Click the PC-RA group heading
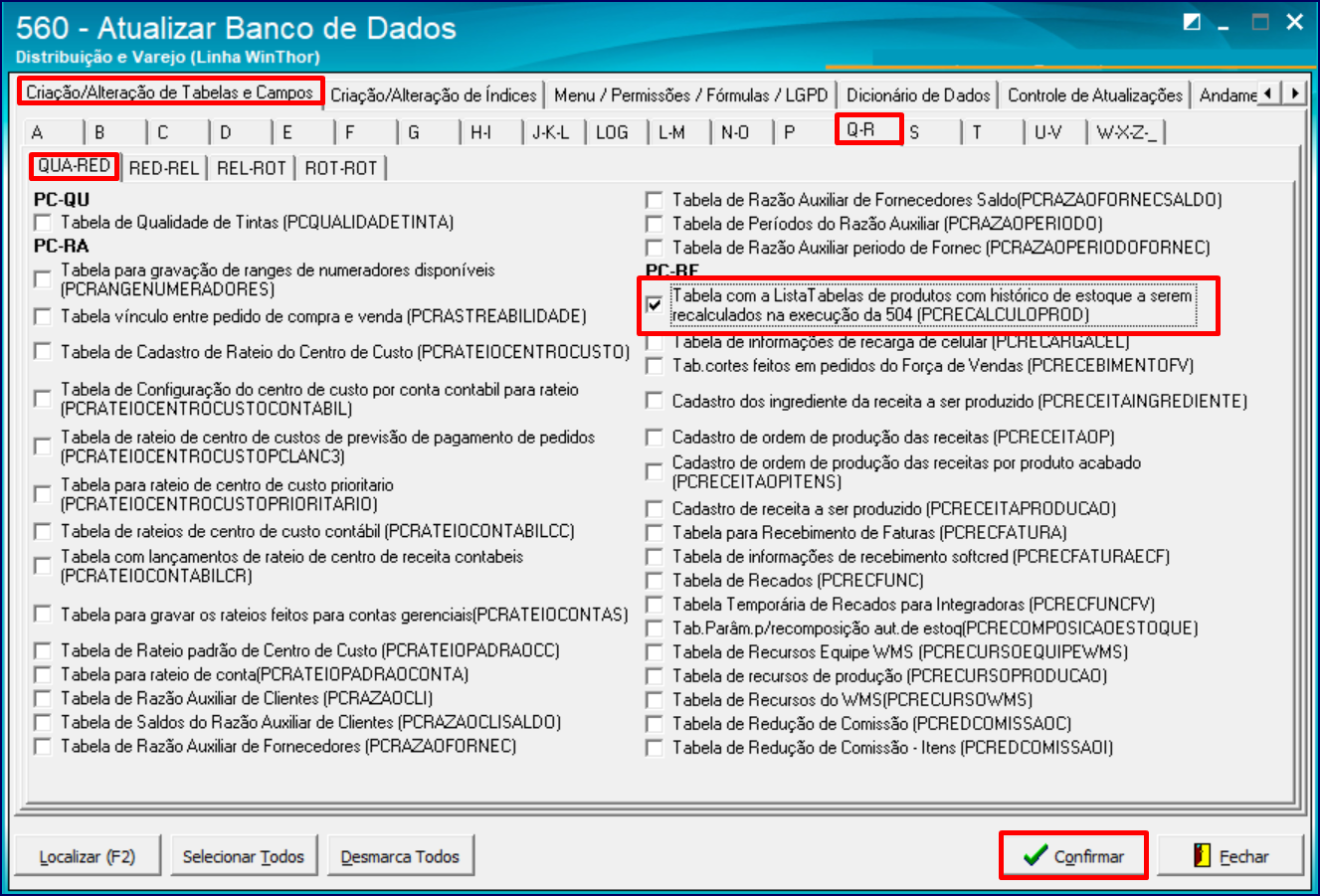This screenshot has width=1320, height=896. point(61,247)
